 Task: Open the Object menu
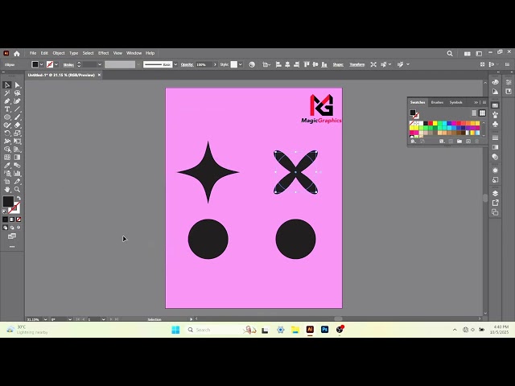click(x=59, y=53)
